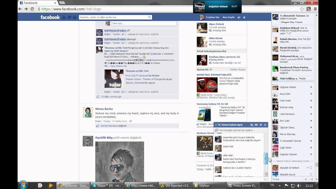This screenshot has width=336, height=189.
Task: Go to Ana Sayfa
Action: coord(228,17)
